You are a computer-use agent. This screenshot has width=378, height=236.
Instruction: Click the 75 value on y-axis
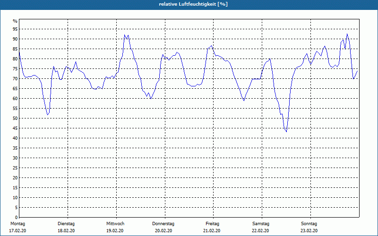[15, 69]
